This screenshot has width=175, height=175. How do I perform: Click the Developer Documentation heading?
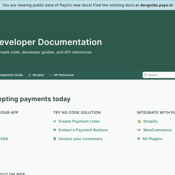click(51, 42)
